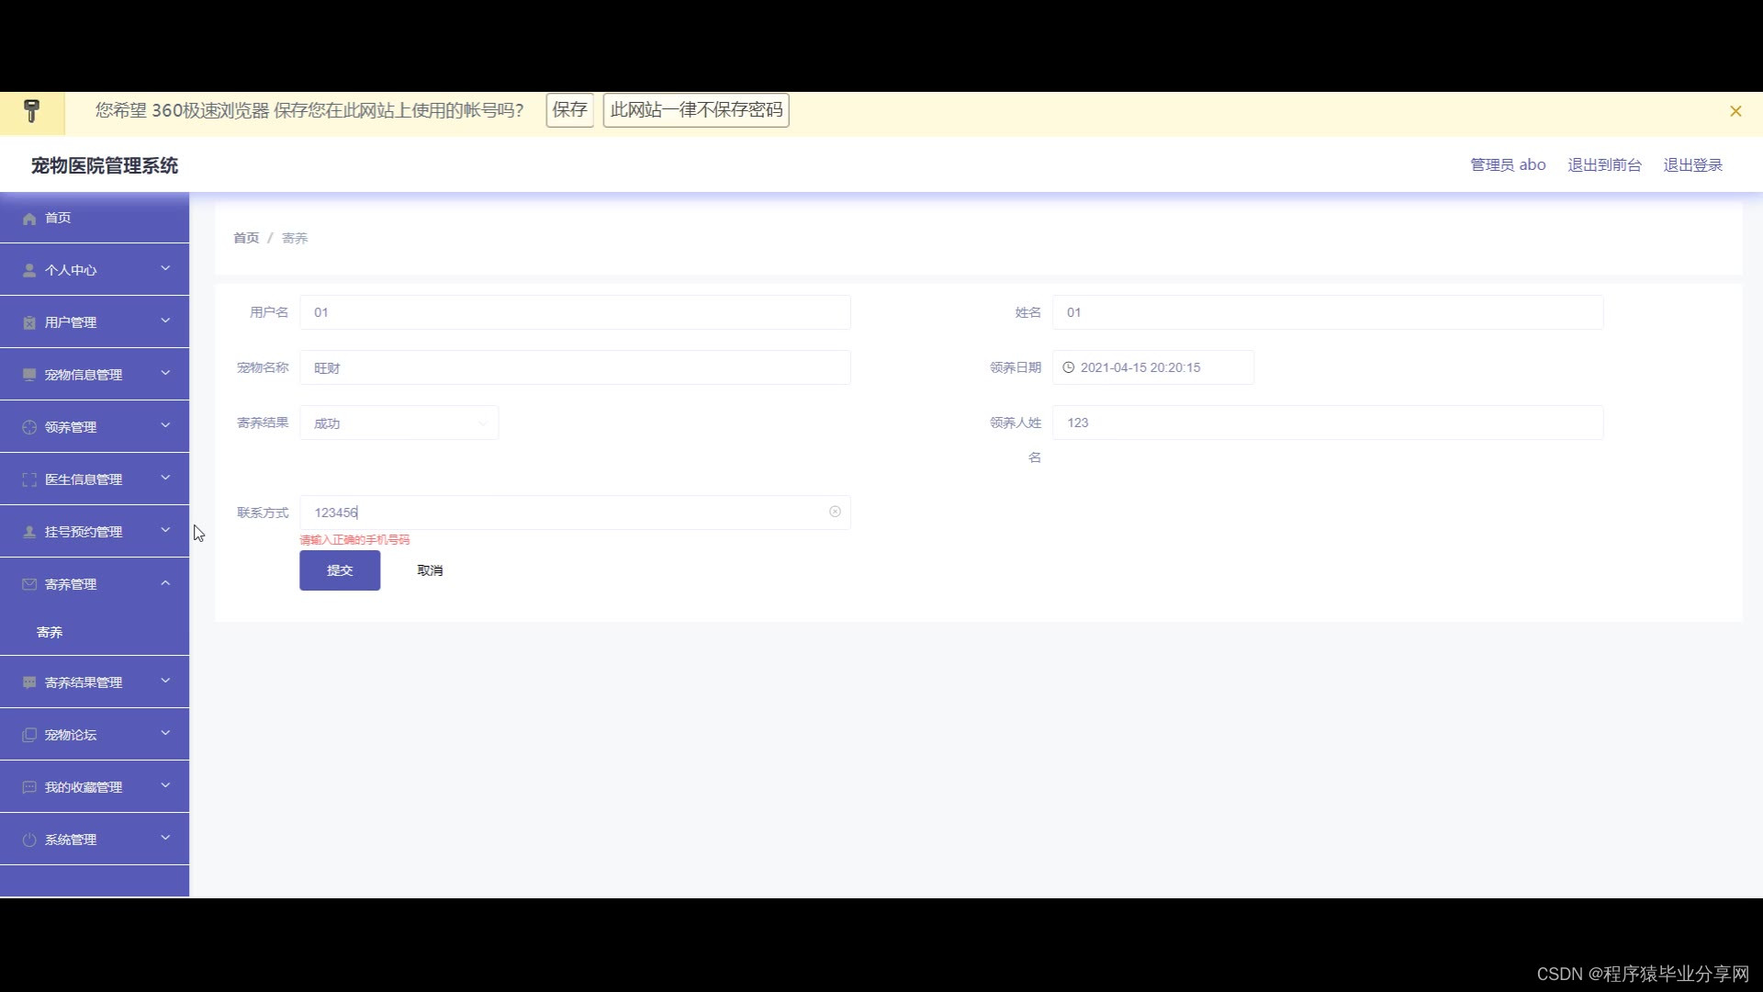Collapse the 寄养管理 menu chevron
Screen dimensions: 1763x992
point(165,583)
